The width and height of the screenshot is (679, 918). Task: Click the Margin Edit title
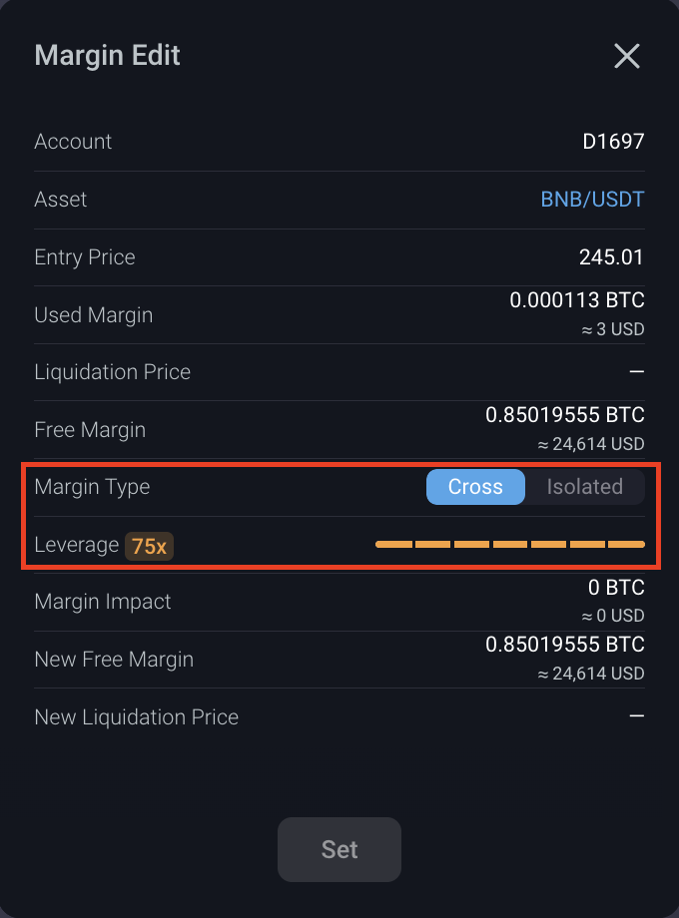[108, 55]
